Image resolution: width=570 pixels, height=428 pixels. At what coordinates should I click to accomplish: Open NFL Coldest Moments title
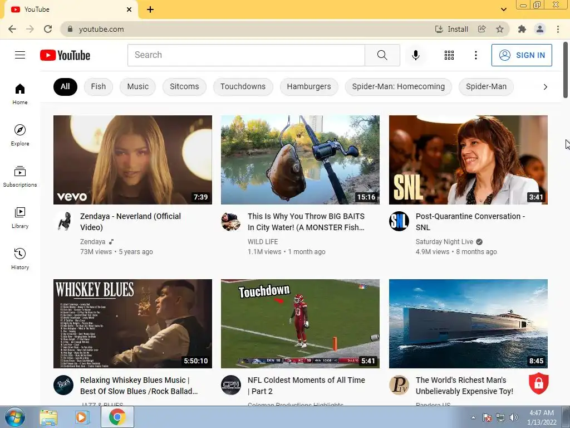pyautogui.click(x=307, y=386)
